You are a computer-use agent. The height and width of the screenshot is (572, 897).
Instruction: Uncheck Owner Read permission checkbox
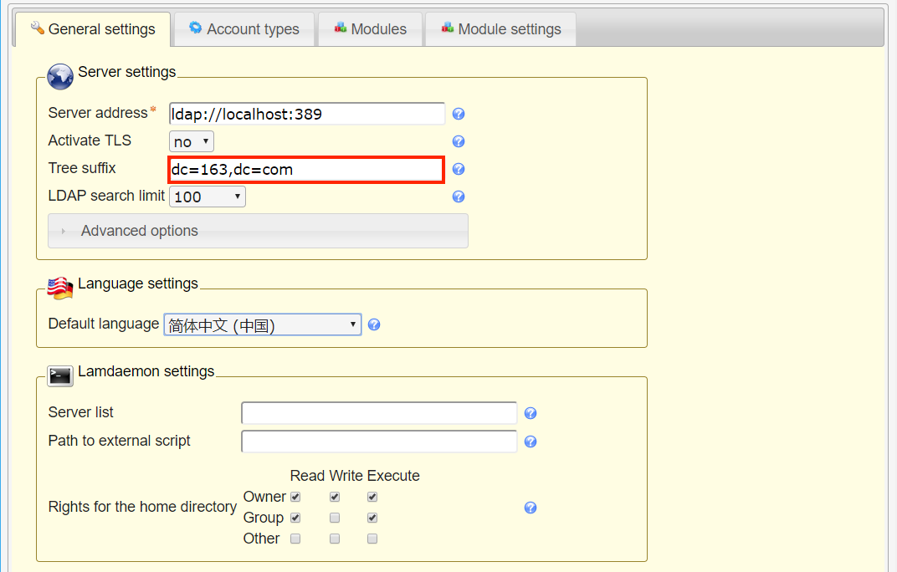pos(295,497)
